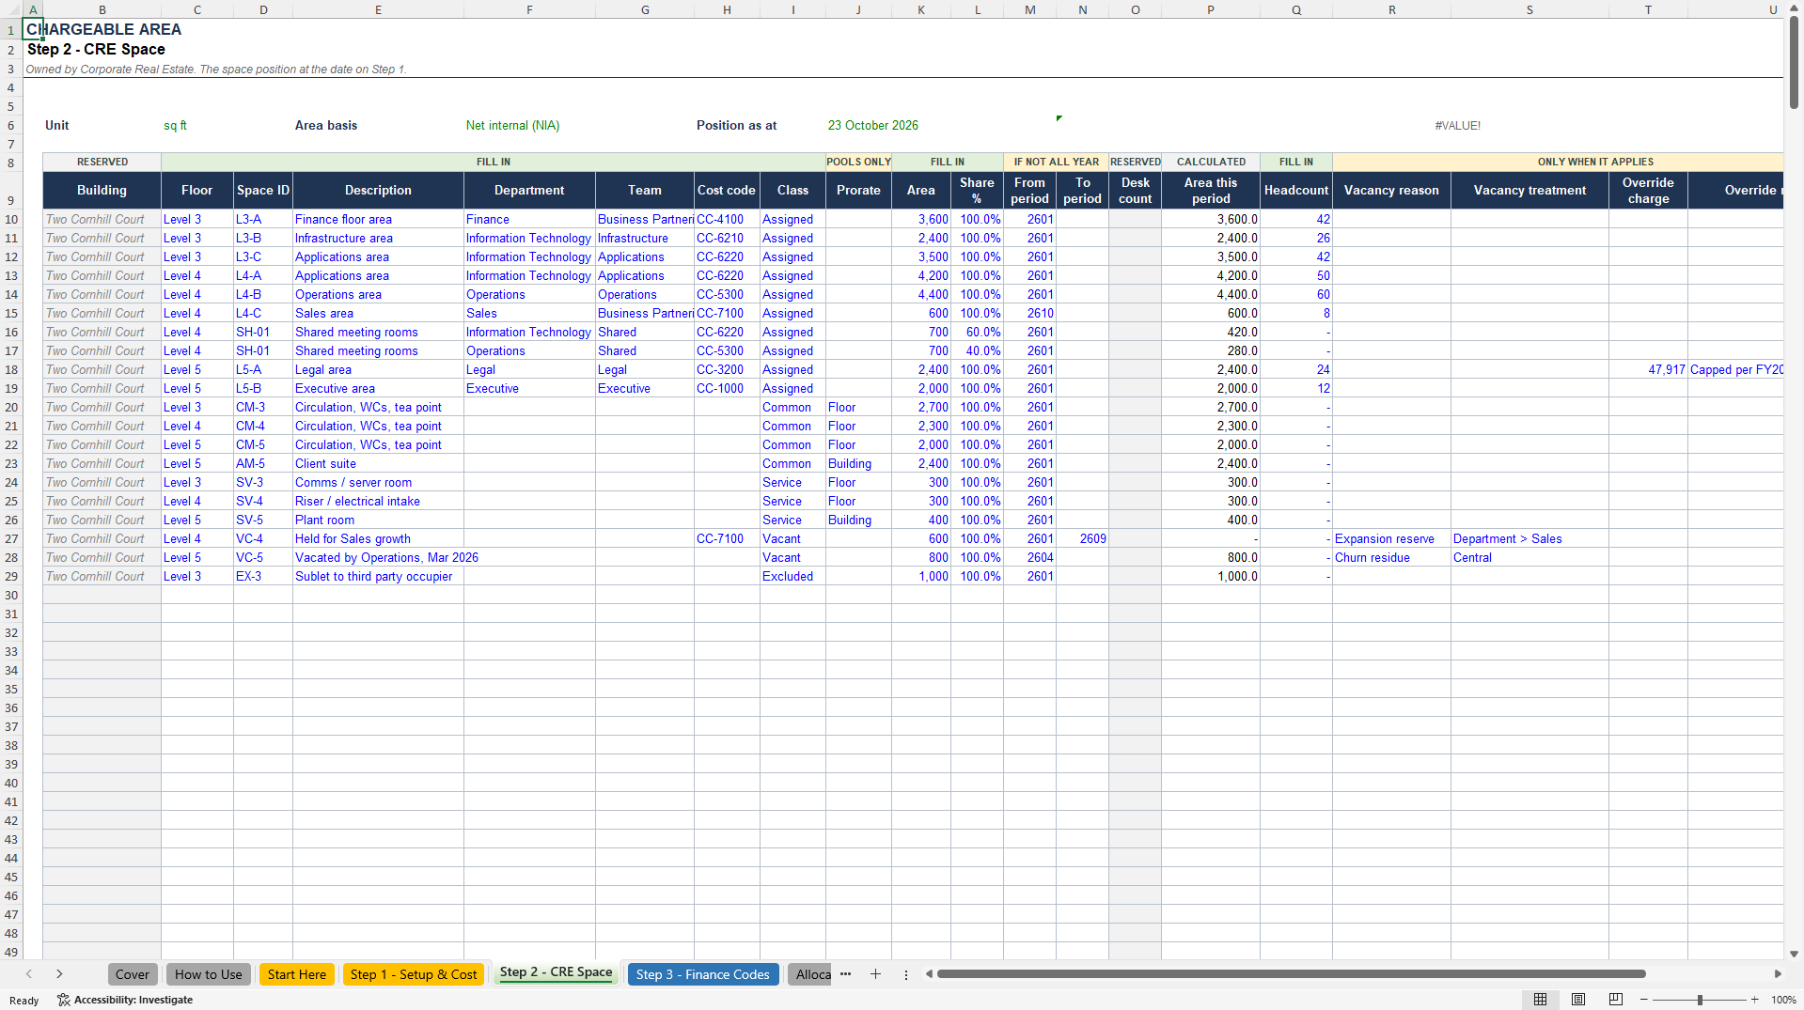Click Sublet to third party occupier cell
Screen dimensions: 1804x1010
tap(378, 576)
